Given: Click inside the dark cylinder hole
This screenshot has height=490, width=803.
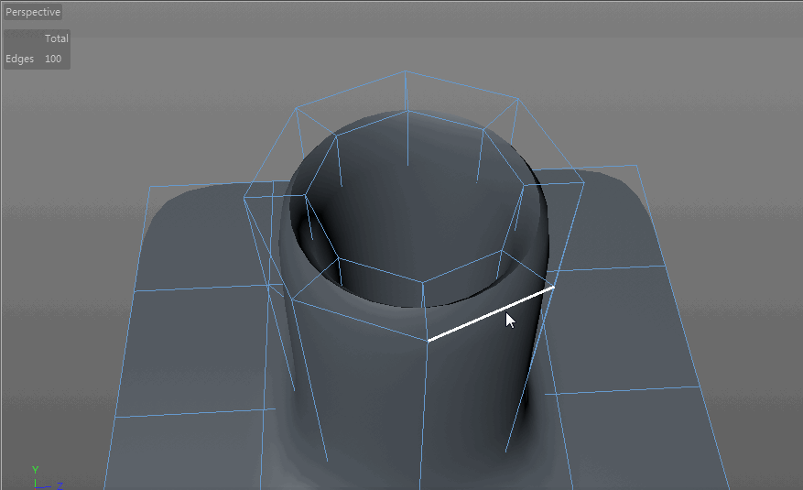Looking at the screenshot, I should (403, 220).
